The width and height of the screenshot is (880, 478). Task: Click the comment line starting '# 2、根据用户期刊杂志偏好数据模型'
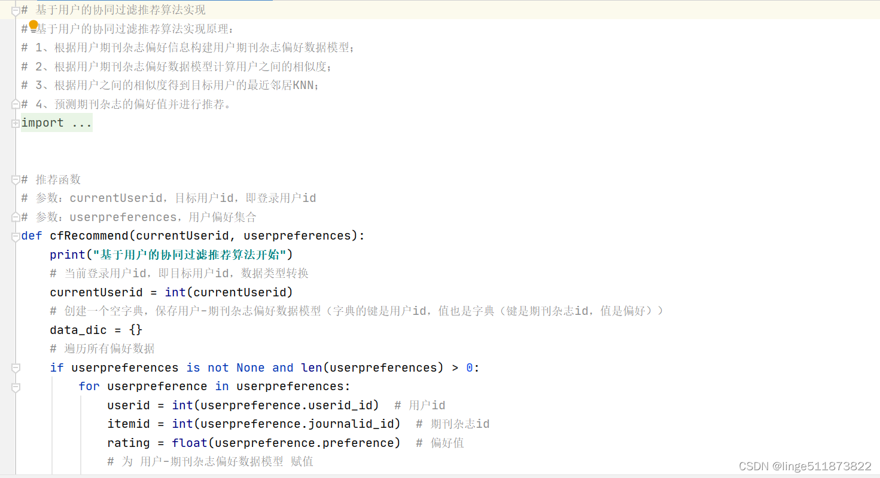[x=176, y=66]
